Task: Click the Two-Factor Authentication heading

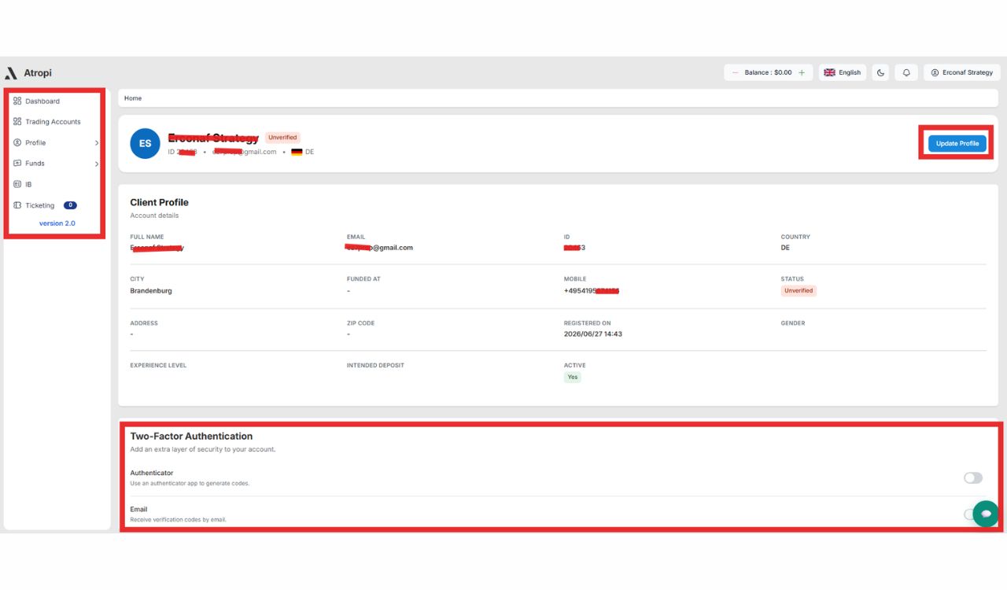Action: coord(191,436)
